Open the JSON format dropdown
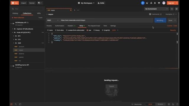Viewport: 189px width, 106px height. click(x=115, y=30)
